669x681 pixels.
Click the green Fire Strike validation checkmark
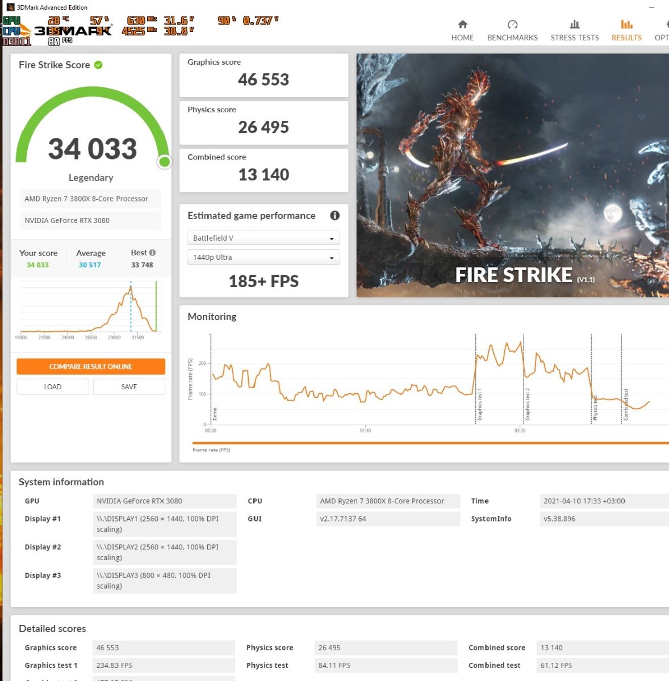tap(98, 65)
